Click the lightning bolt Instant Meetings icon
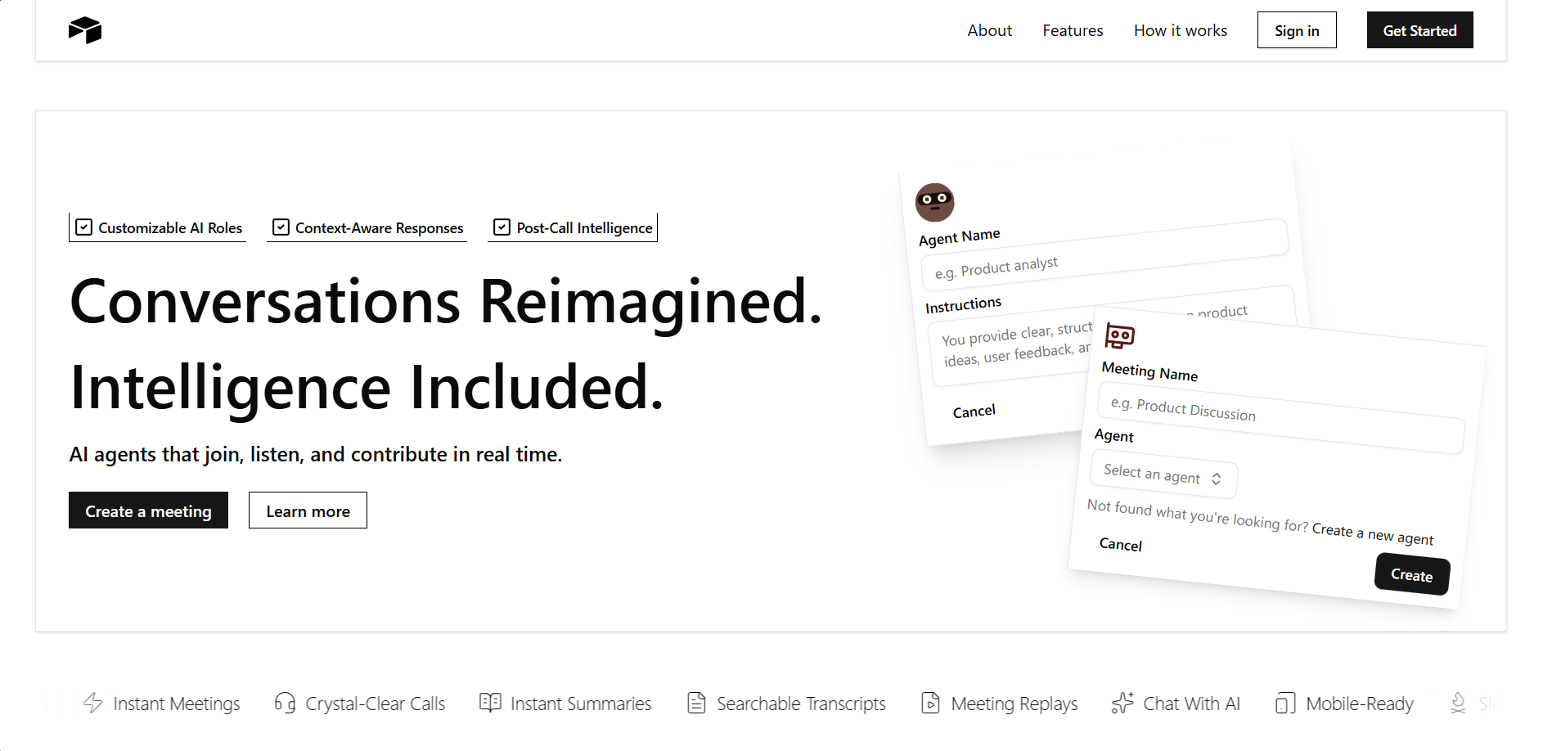 click(93, 703)
